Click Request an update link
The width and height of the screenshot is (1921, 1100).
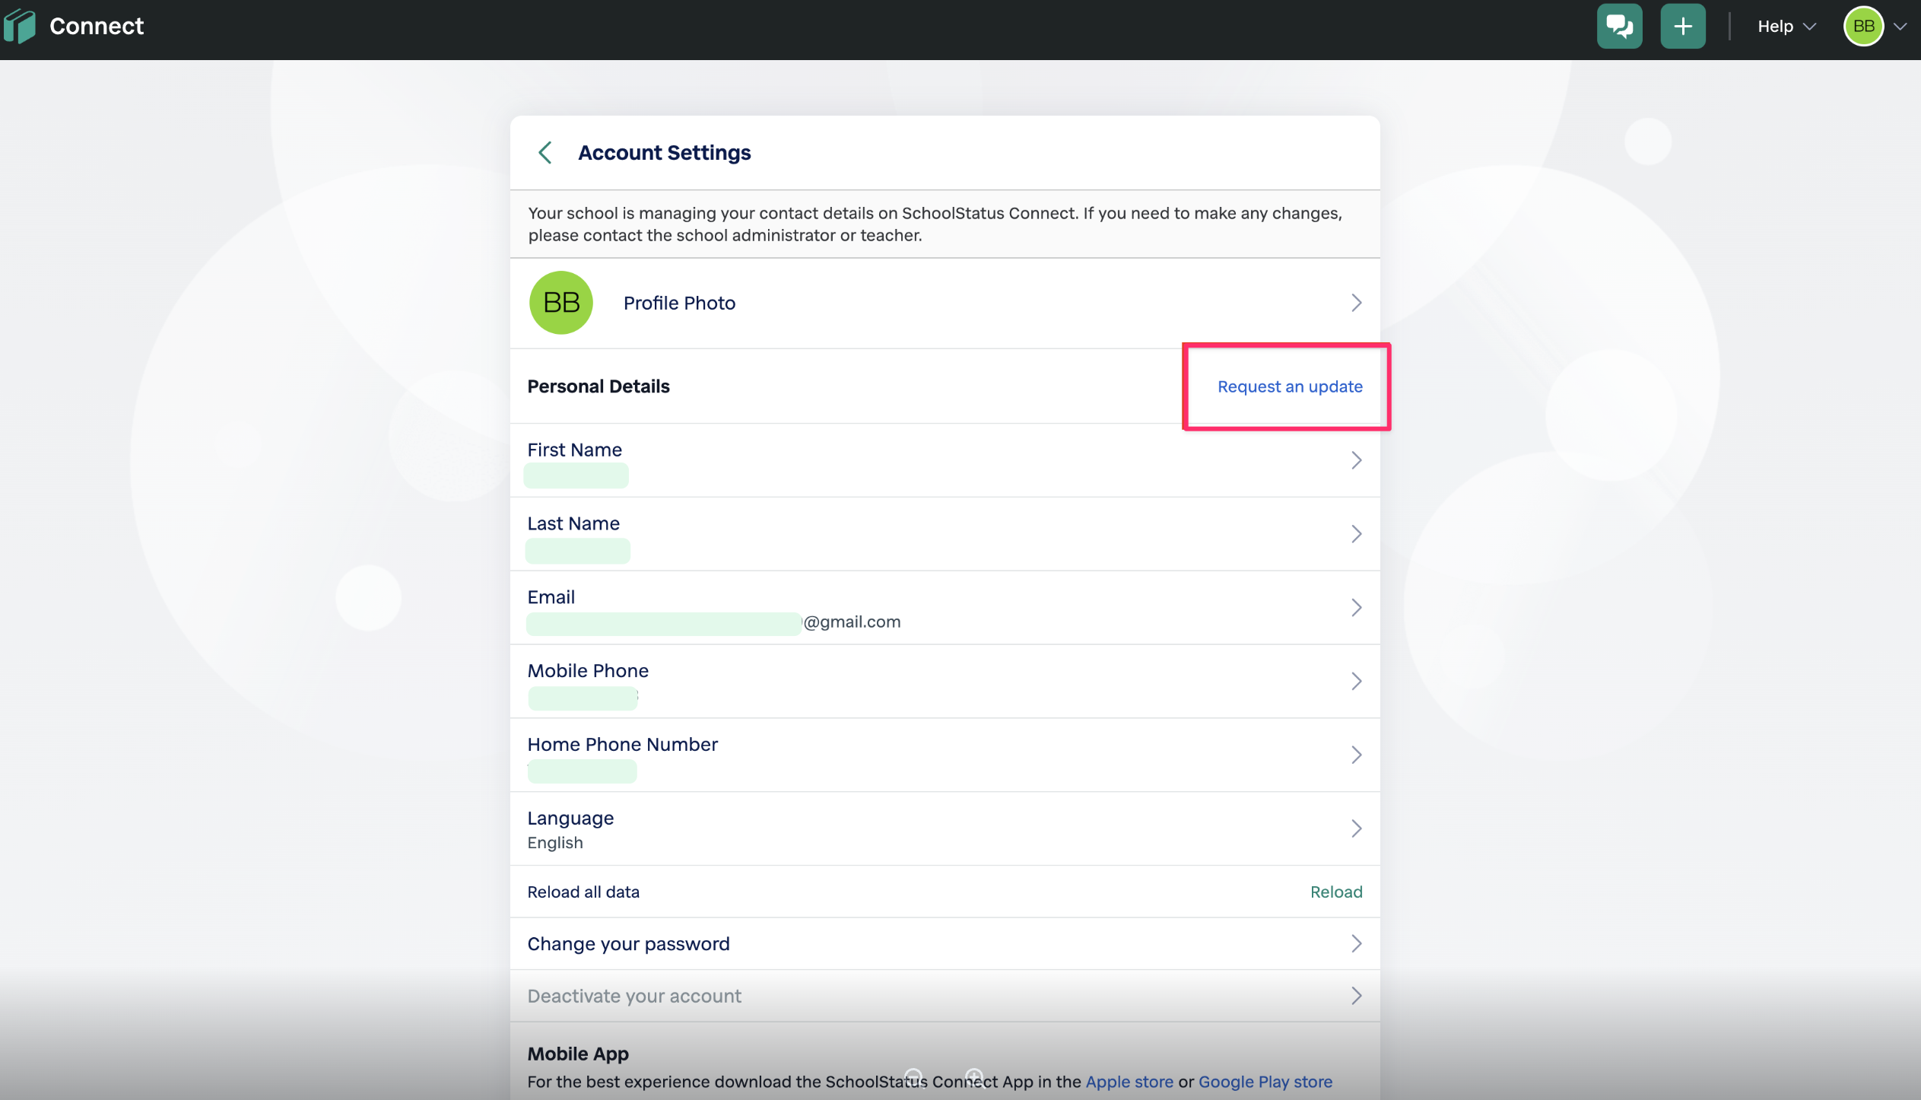[x=1290, y=386]
